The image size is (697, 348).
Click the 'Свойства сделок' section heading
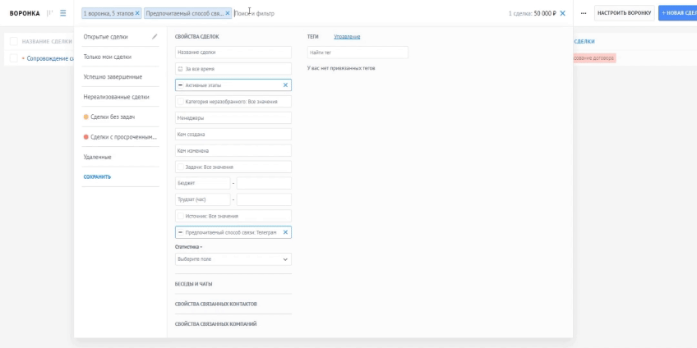coord(197,37)
